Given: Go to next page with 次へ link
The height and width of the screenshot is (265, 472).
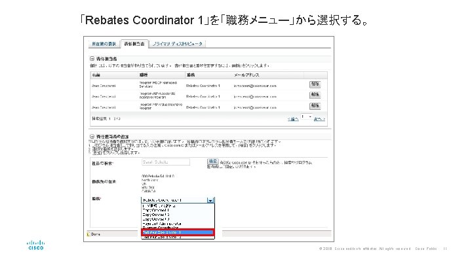Looking at the screenshot, I should (x=319, y=119).
